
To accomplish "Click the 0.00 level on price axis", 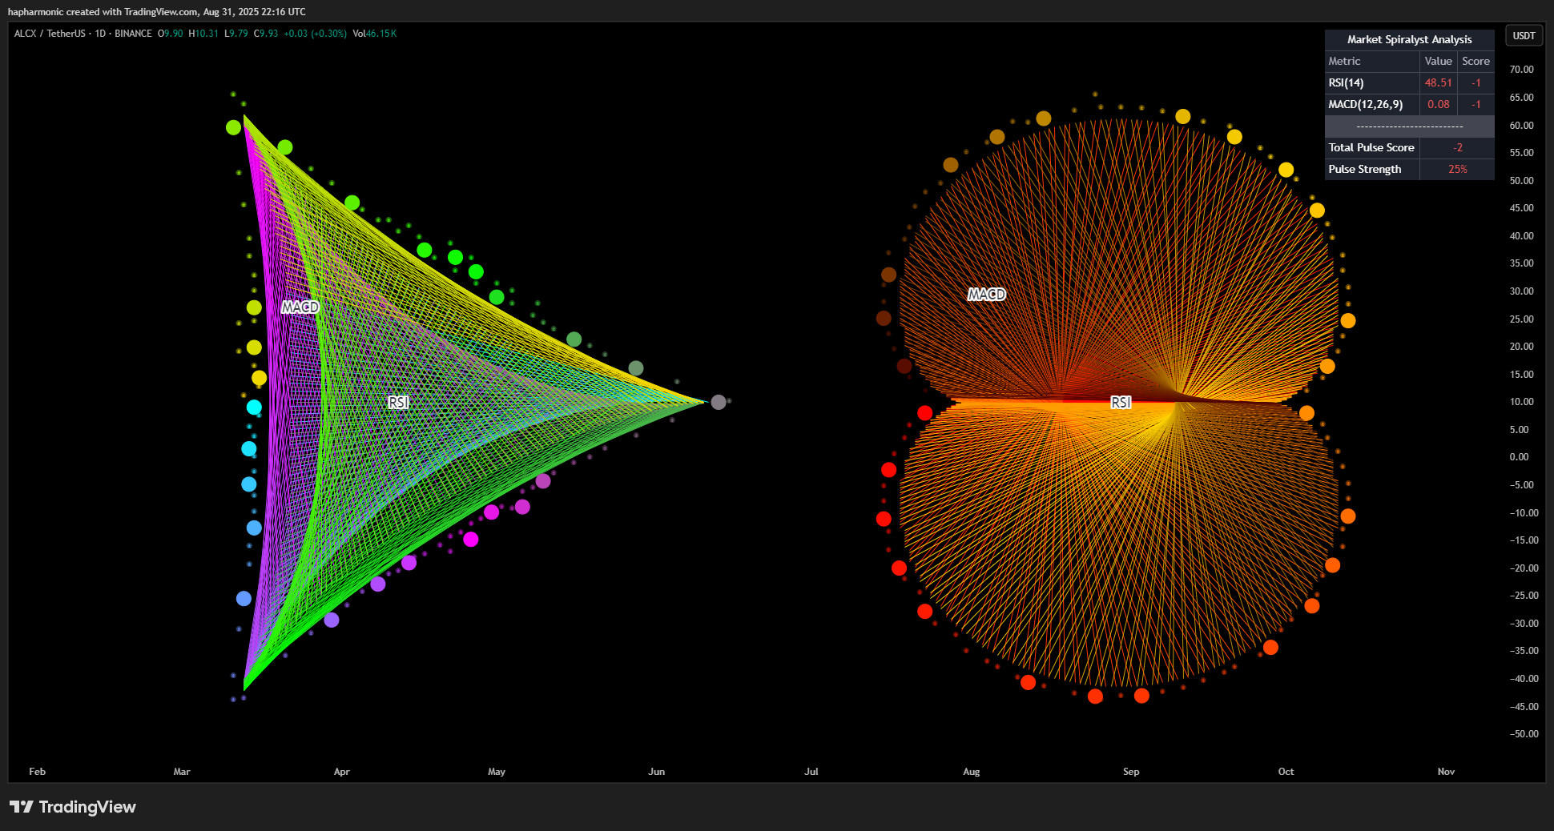I will pyautogui.click(x=1519, y=457).
